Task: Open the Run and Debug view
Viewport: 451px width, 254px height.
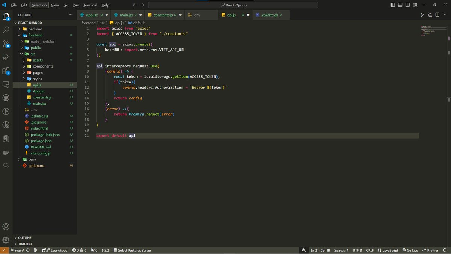Action: (6, 57)
